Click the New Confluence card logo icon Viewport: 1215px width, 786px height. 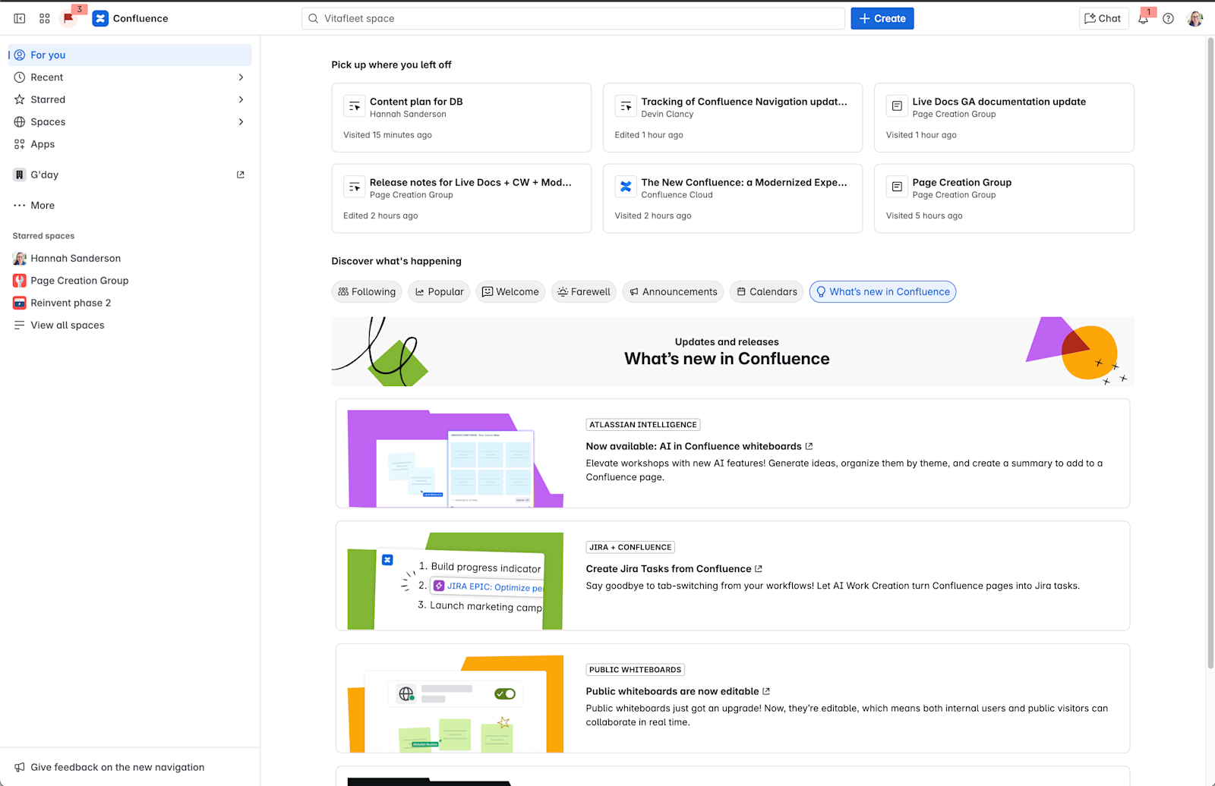pyautogui.click(x=626, y=187)
